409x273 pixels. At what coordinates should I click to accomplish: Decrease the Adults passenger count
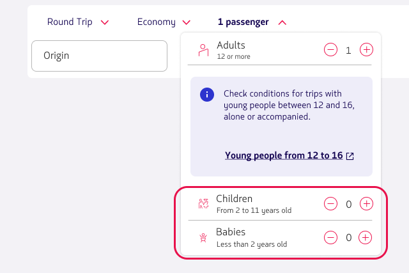tap(330, 50)
